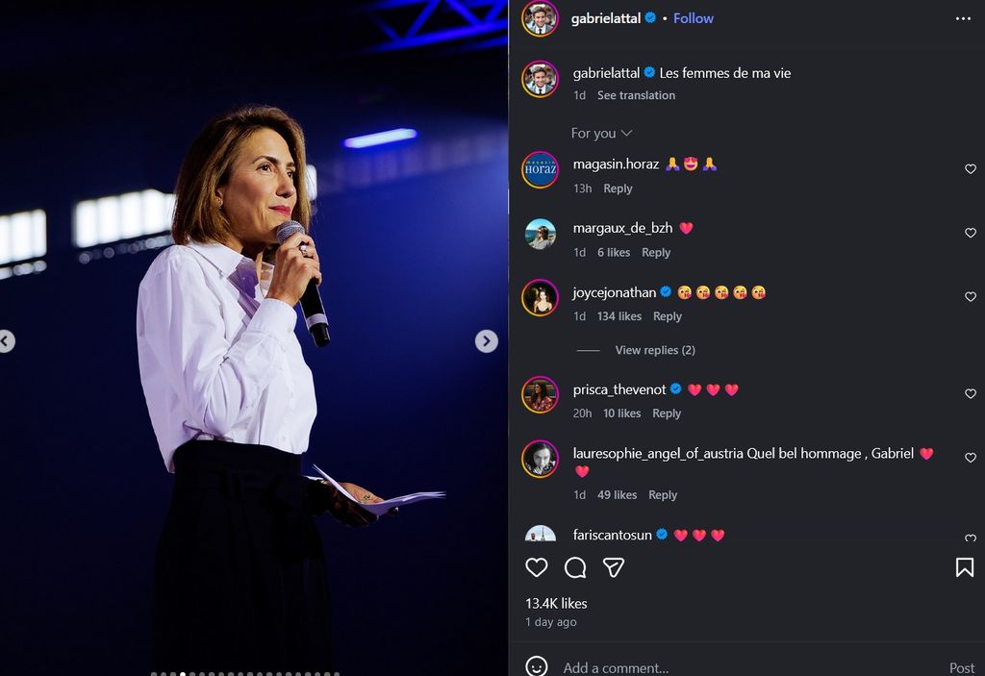The image size is (985, 676).
Task: Go to next carousel photo
Action: (487, 341)
